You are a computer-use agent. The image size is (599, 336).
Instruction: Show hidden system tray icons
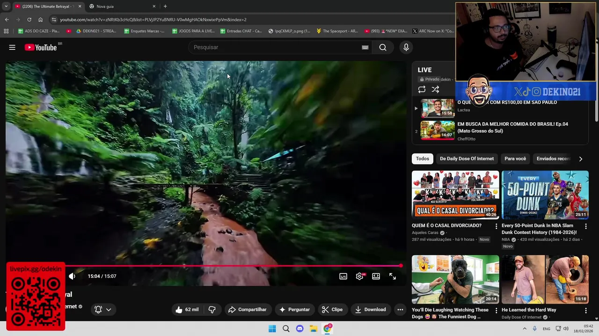524,329
